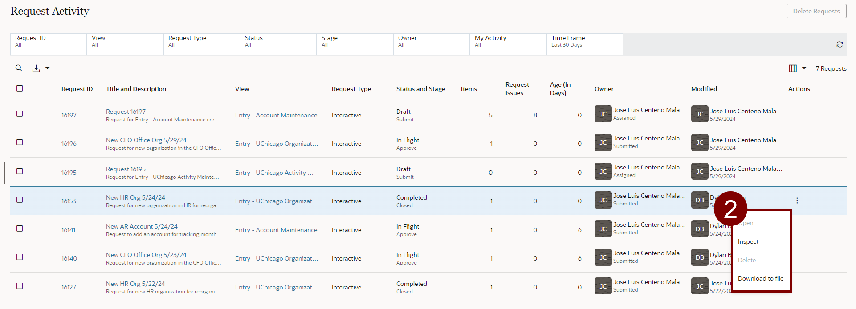The width and height of the screenshot is (856, 309).
Task: Tick the checkbox for request 16141
Action: tap(20, 229)
